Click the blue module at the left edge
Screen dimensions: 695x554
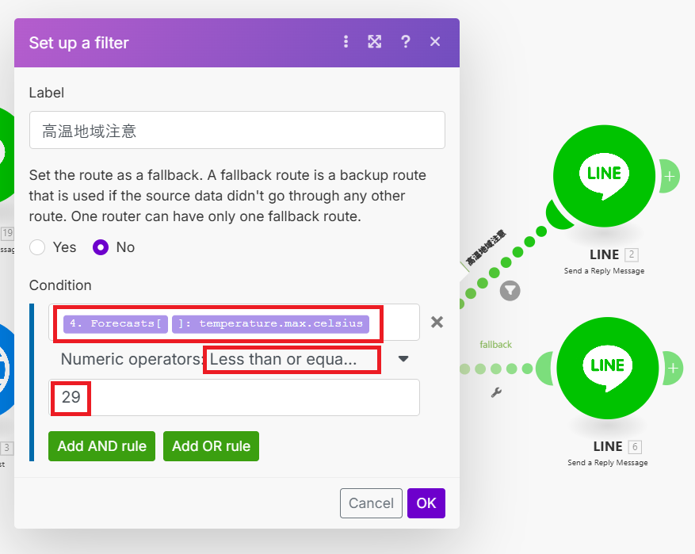(6, 369)
